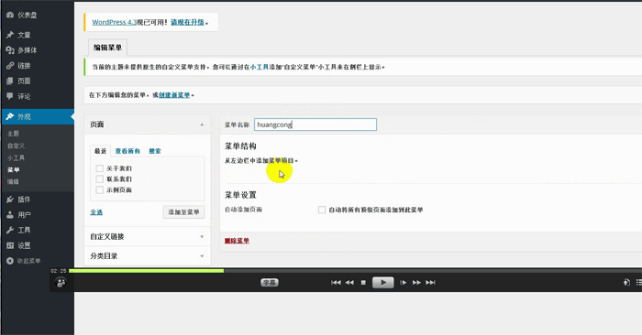Open the 插件 plugins icon
Viewport: 642px width, 335px height.
10,200
